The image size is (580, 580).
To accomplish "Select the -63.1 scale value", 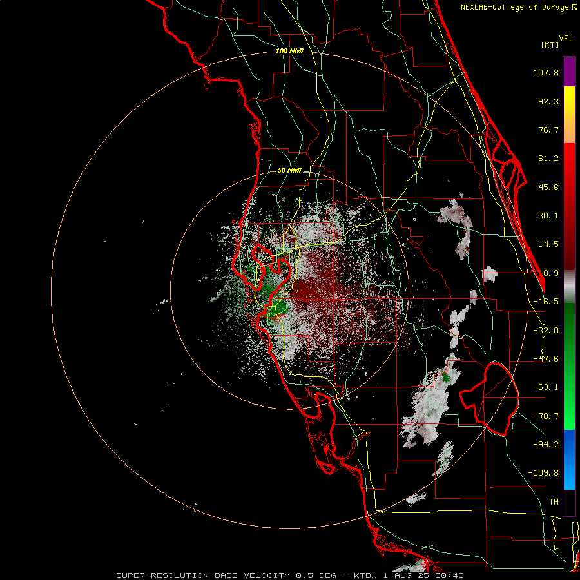I will tap(546, 387).
